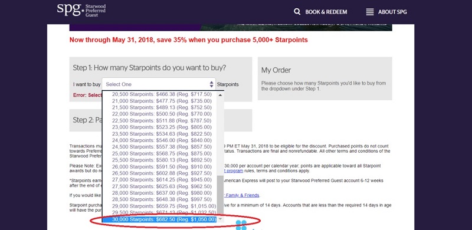Click the dropdown list scroll-up arrow
The height and width of the screenshot is (230, 472).
(x=220, y=95)
